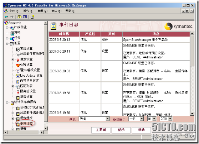
Task: Open the Help toolbar icon
Action: (32, 17)
